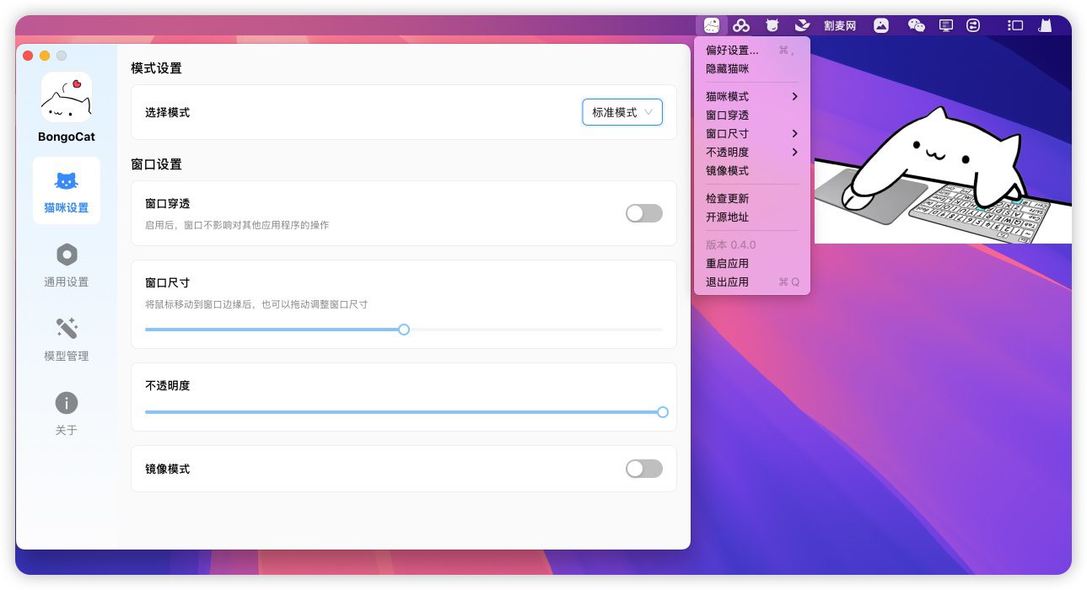Open 通用设置 general settings sidebar tab

67,265
